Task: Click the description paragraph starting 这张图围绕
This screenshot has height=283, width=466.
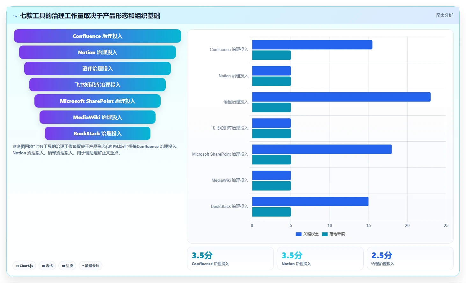Action: pyautogui.click(x=96, y=150)
